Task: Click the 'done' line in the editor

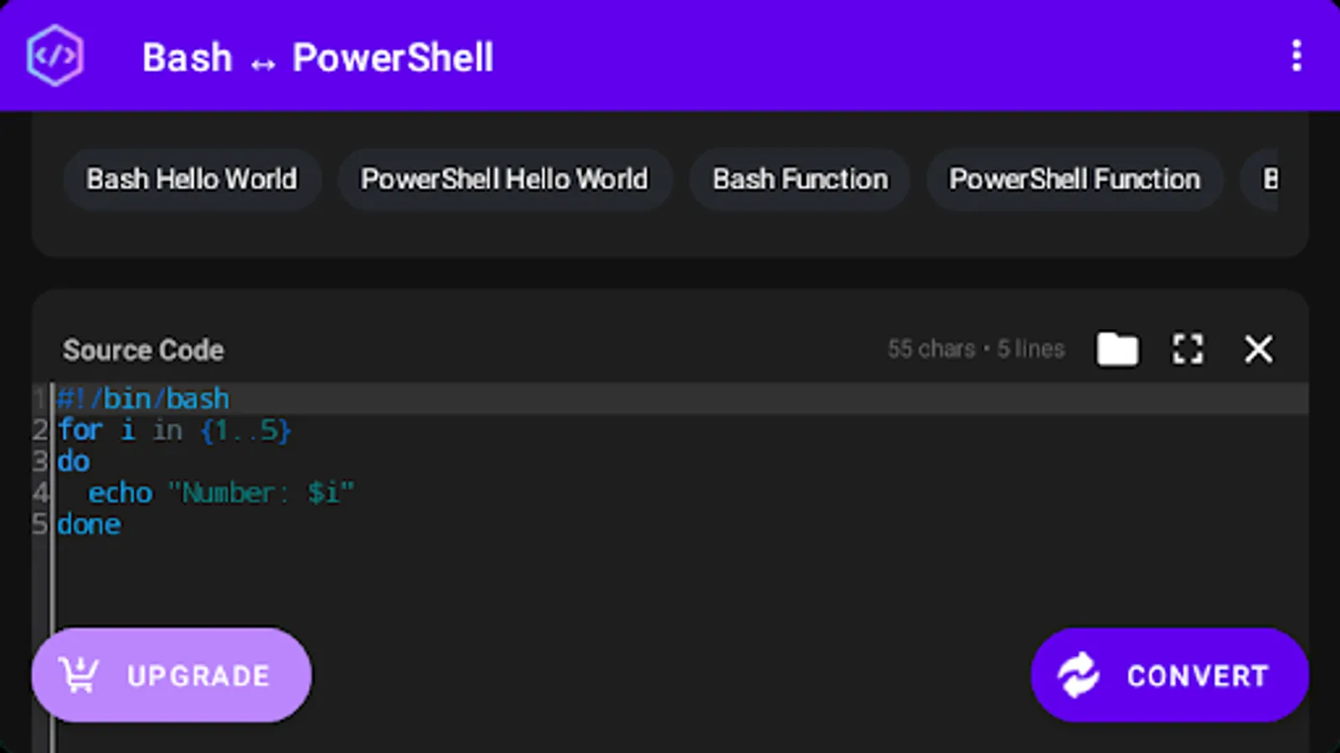Action: [89, 525]
